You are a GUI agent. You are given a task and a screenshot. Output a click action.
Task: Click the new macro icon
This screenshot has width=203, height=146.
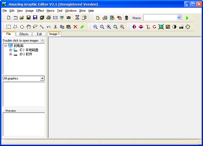[98, 18]
